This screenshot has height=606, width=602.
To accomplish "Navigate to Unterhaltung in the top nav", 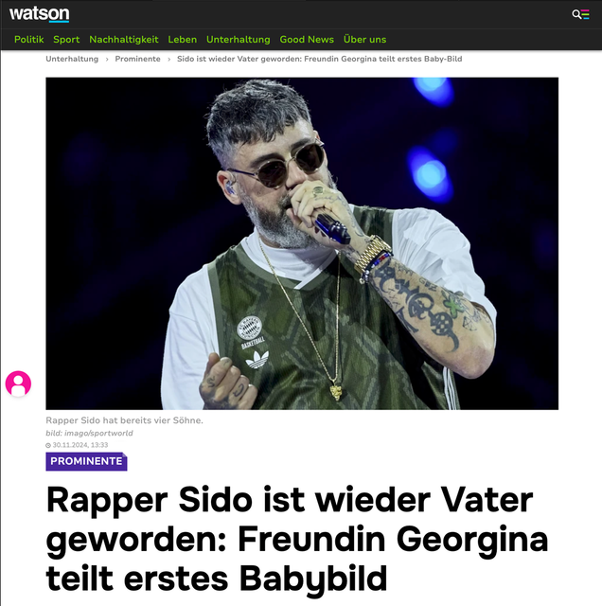I will 238,40.
